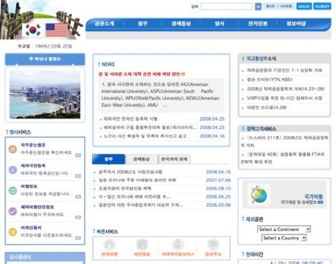336x264 pixels.
Task: Open the blue 재외국민등록 registration icon
Action: [x=13, y=170]
